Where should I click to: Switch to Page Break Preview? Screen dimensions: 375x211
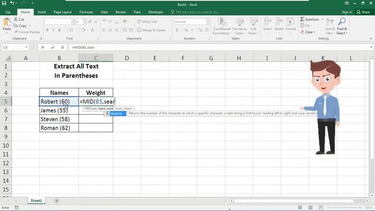(x=321, y=207)
